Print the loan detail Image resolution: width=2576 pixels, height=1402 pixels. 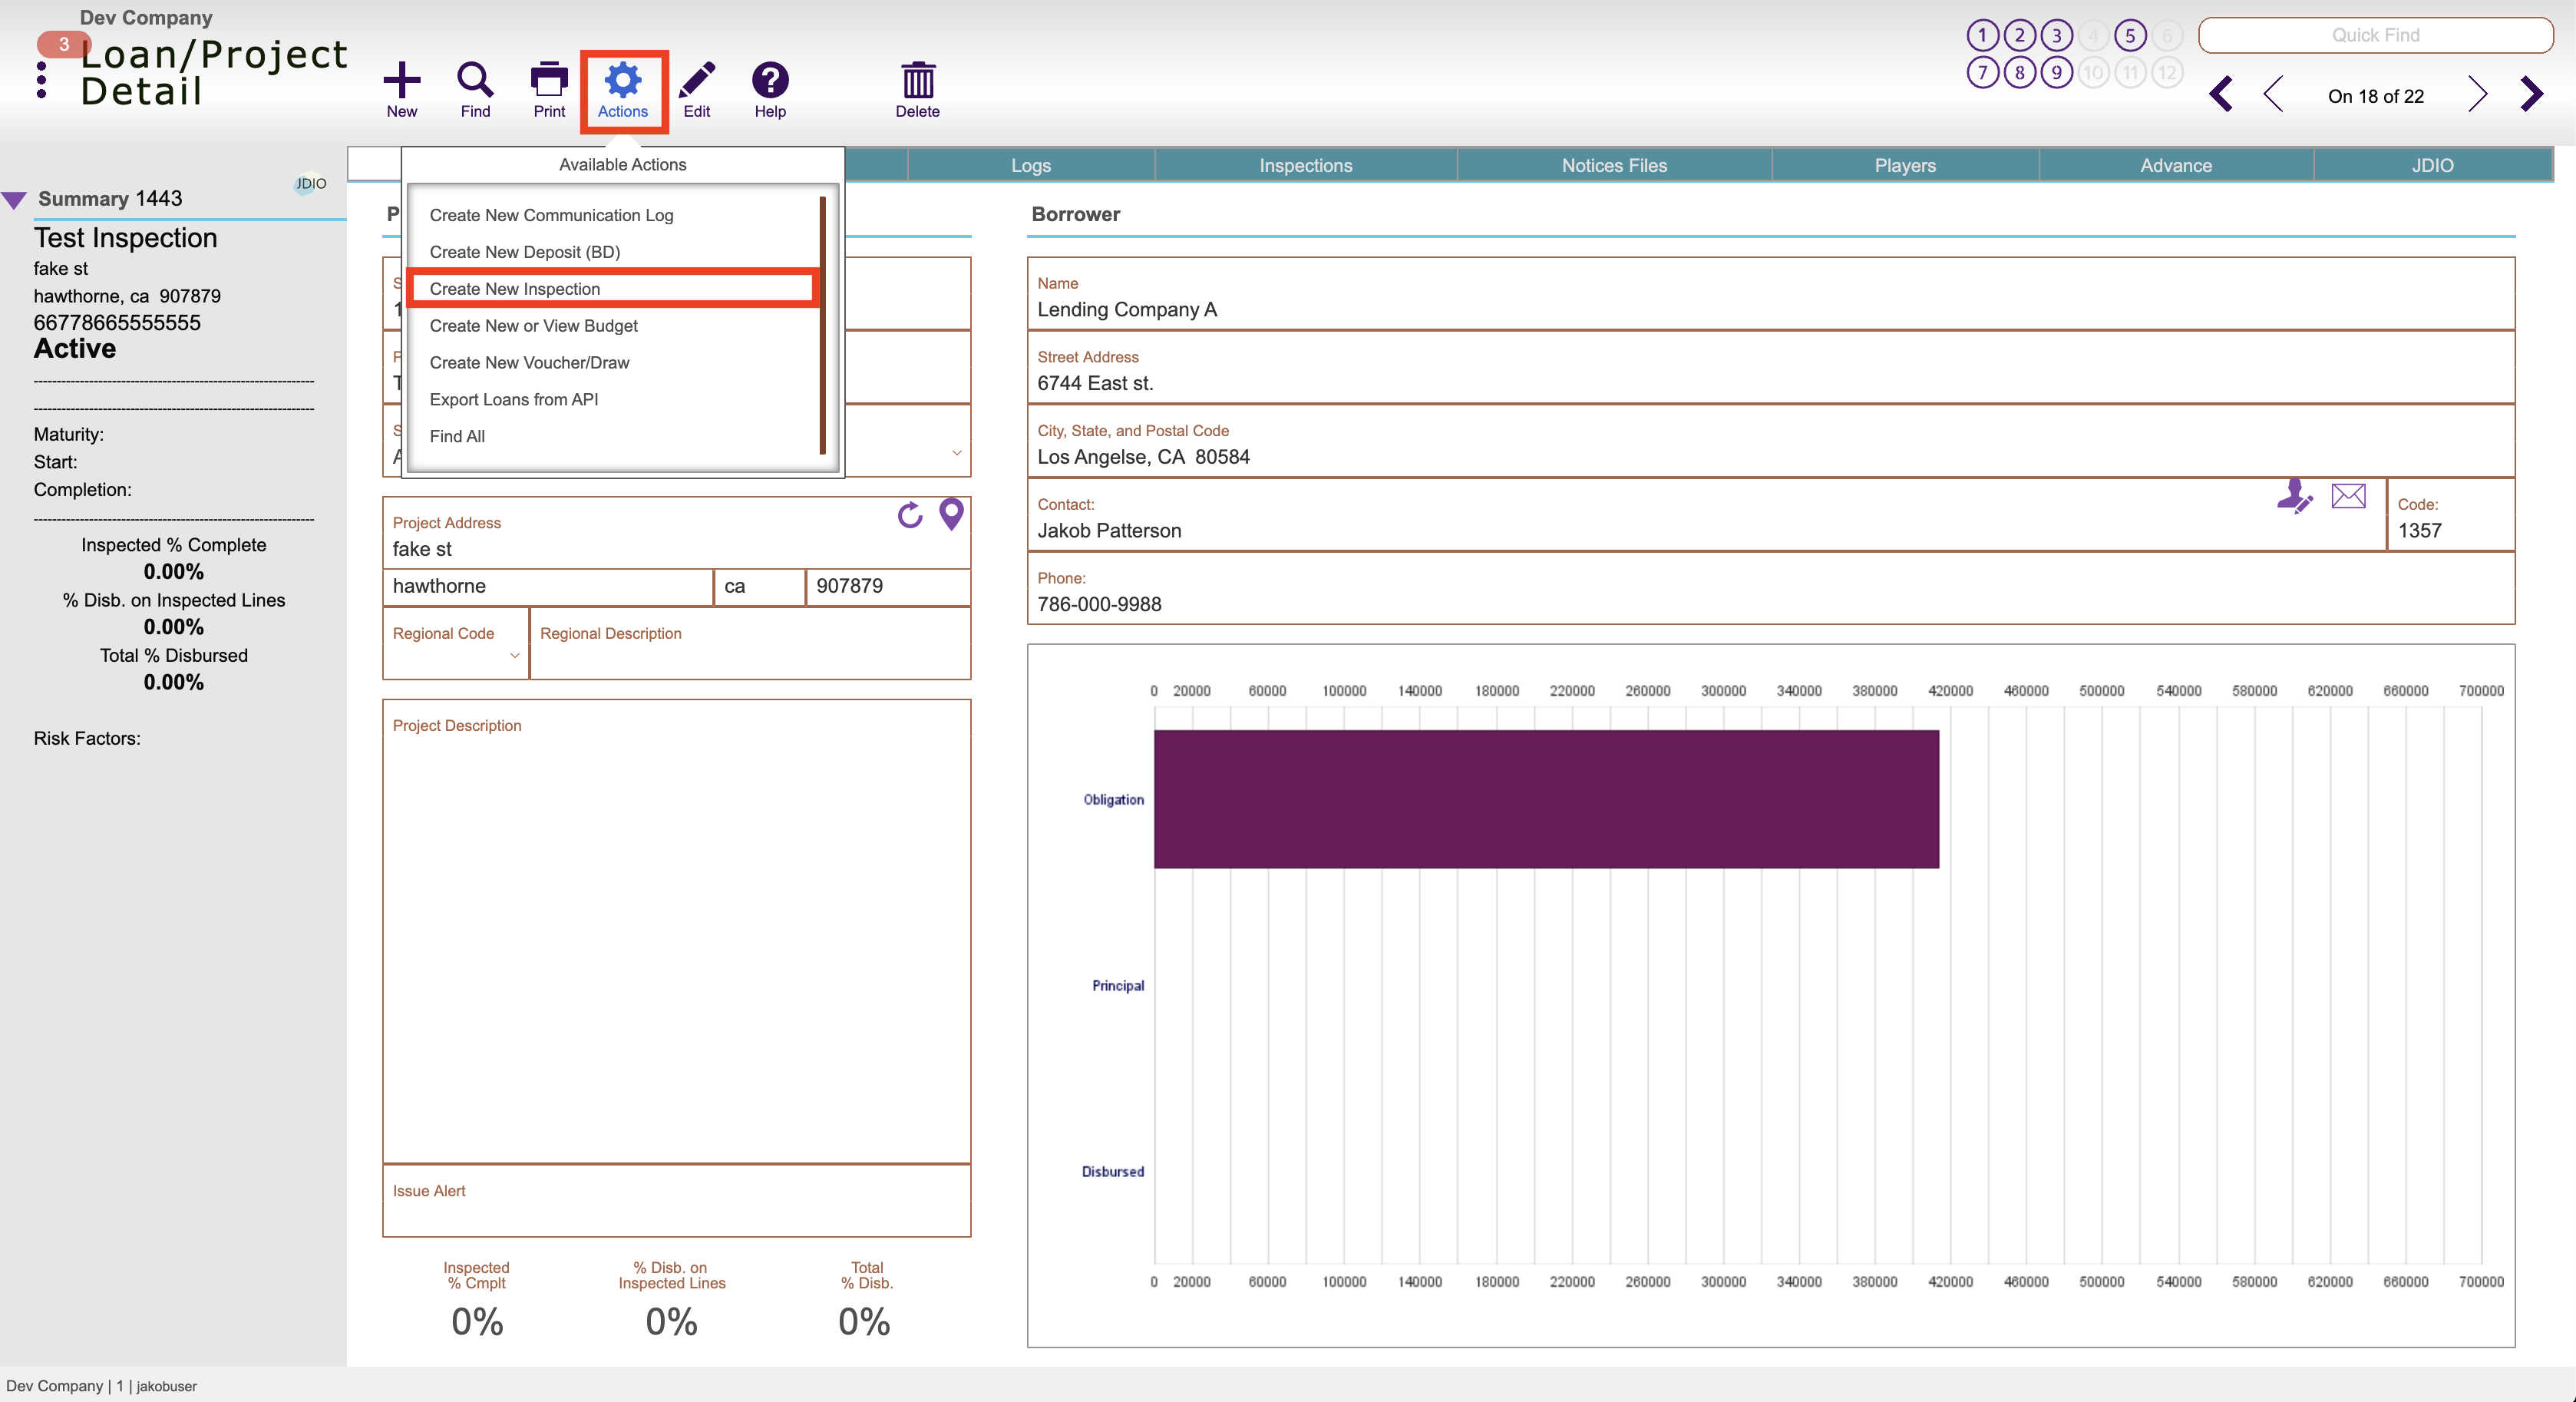(x=548, y=88)
